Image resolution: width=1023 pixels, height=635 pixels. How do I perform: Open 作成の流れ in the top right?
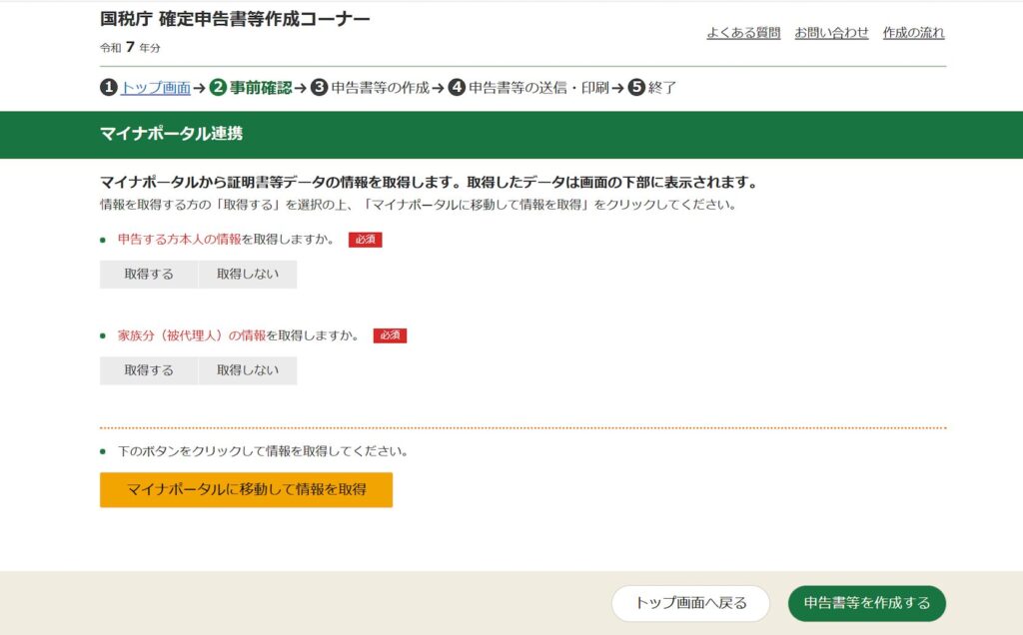pyautogui.click(x=913, y=33)
